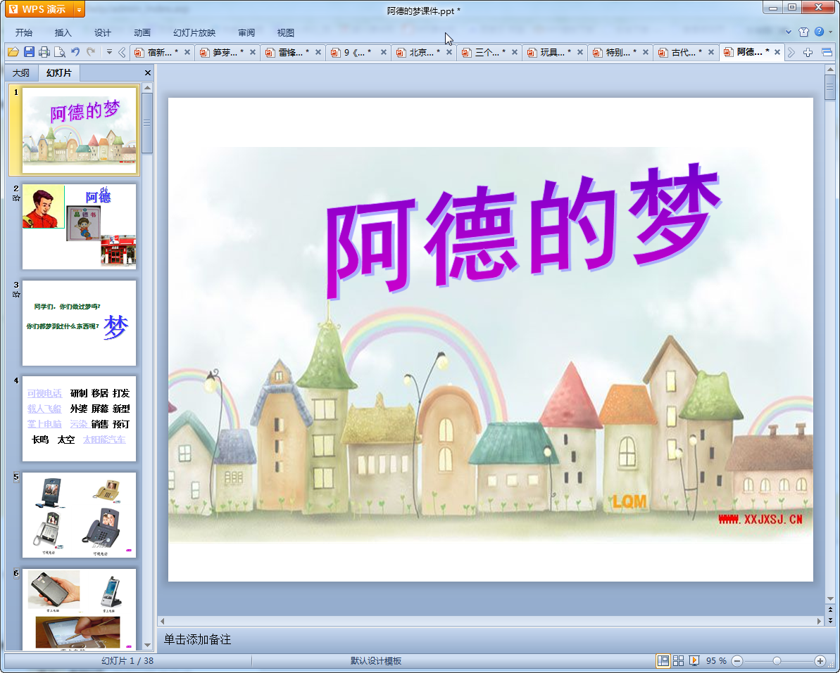Go to previous slide with double-arrow up
The image size is (840, 673).
coord(830,610)
